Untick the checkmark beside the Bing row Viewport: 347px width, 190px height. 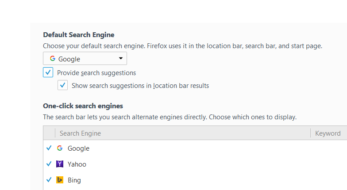tap(49, 180)
